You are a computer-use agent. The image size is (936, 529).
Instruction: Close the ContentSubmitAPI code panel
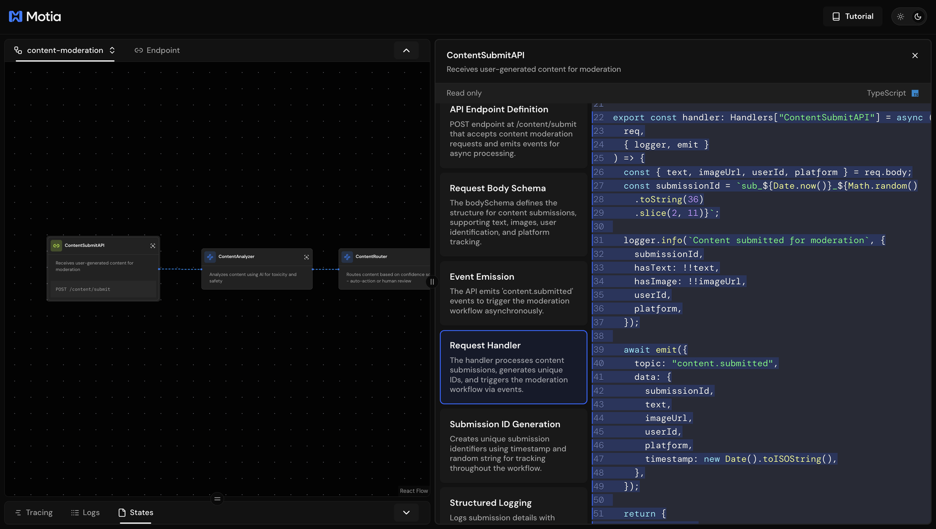point(915,56)
